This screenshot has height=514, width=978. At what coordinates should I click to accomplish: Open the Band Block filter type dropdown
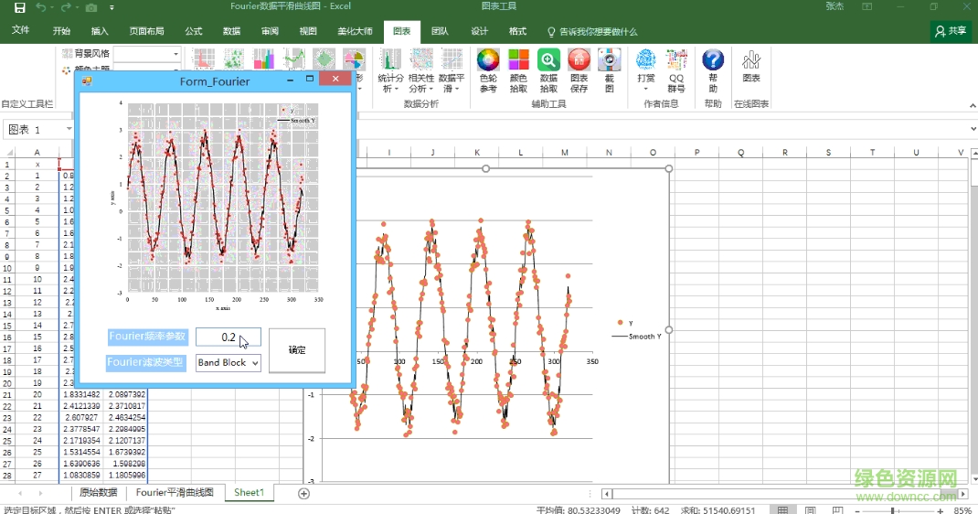click(229, 363)
